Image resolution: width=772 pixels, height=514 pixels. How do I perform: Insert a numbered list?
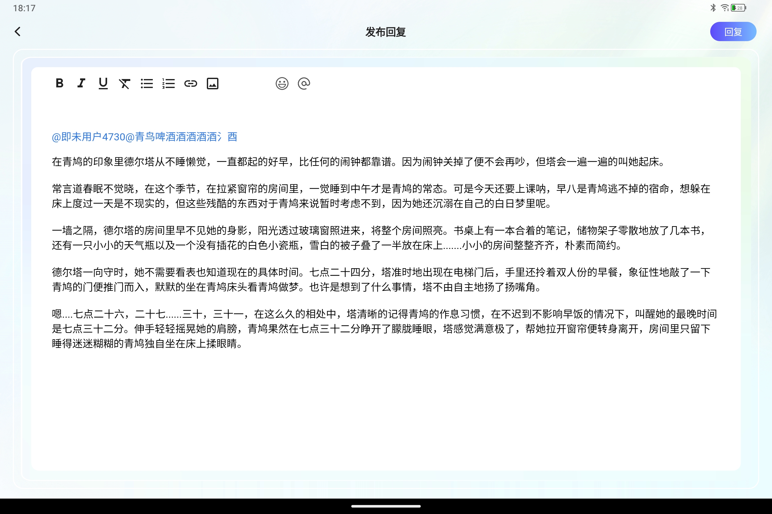pos(168,84)
